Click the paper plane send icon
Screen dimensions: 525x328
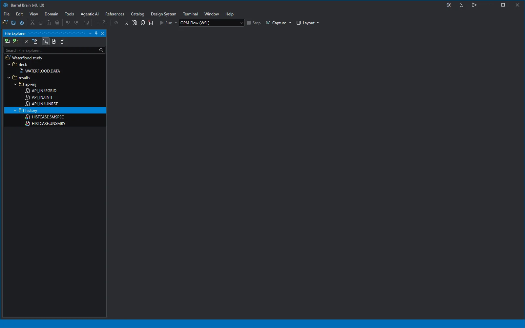click(474, 5)
